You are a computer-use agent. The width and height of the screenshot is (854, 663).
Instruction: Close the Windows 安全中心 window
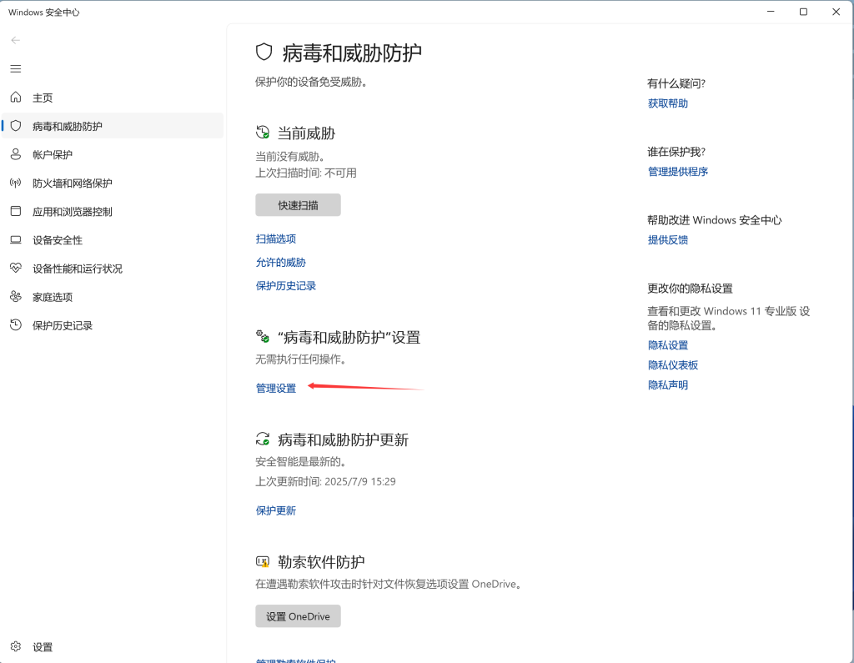(x=836, y=12)
